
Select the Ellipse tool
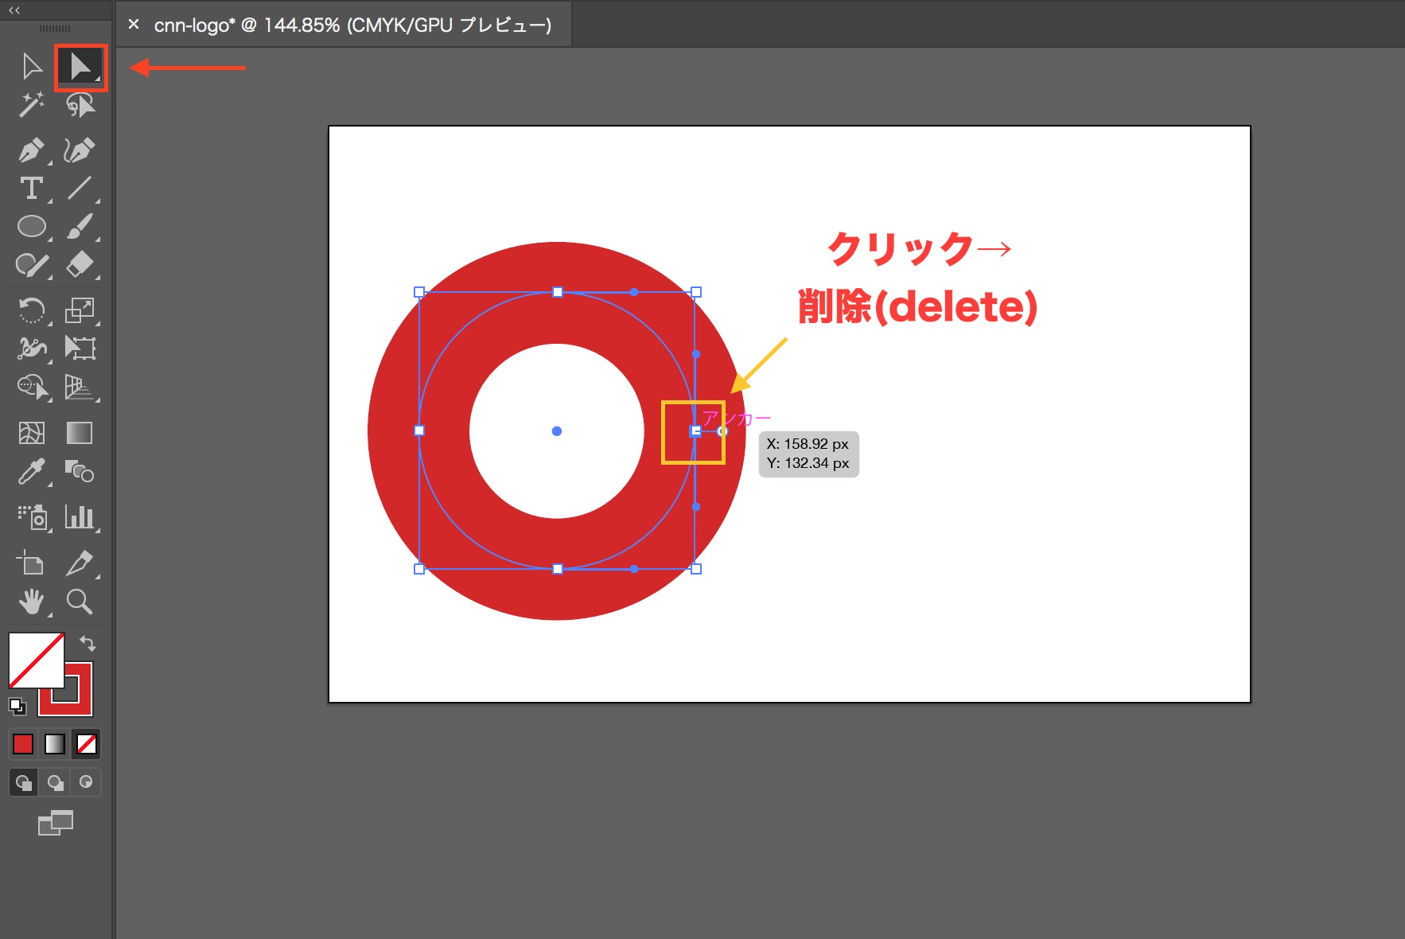point(32,227)
